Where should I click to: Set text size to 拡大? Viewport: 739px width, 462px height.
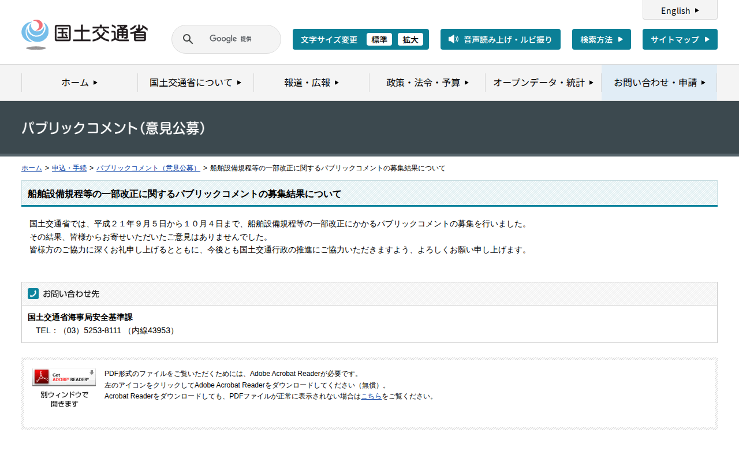tap(410, 39)
